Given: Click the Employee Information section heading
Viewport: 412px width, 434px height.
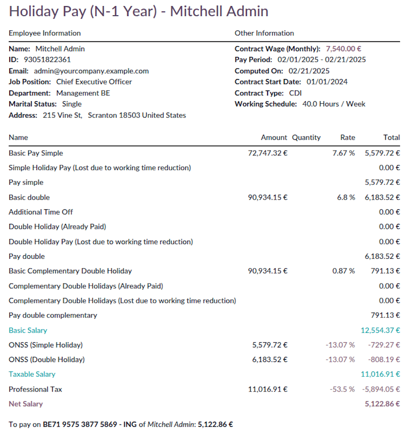Looking at the screenshot, I should coord(45,33).
